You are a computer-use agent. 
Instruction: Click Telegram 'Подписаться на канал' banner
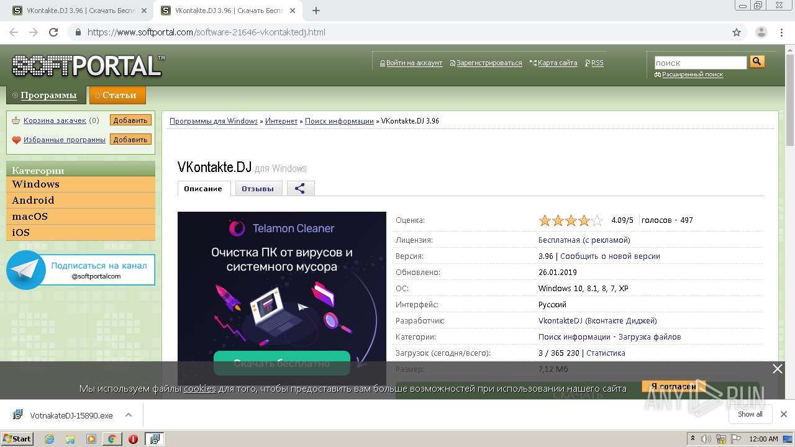(x=81, y=270)
